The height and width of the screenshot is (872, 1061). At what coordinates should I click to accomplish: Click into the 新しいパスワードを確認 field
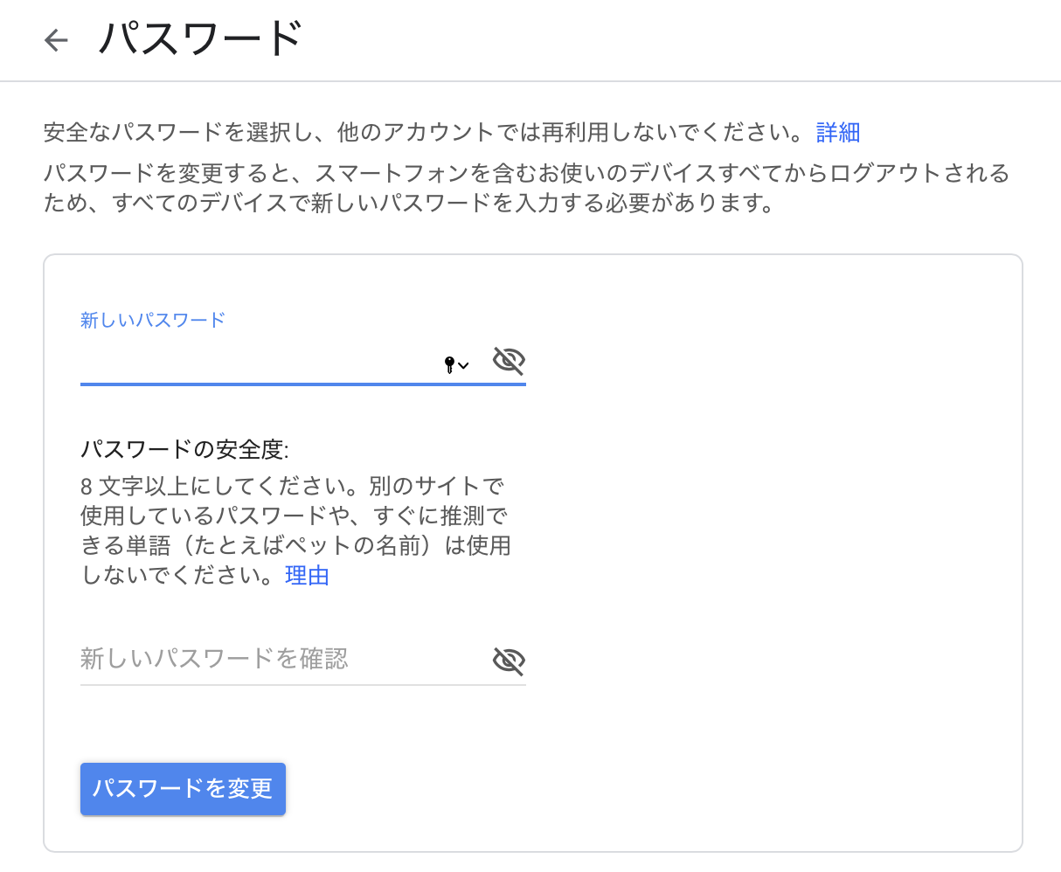tap(280, 659)
